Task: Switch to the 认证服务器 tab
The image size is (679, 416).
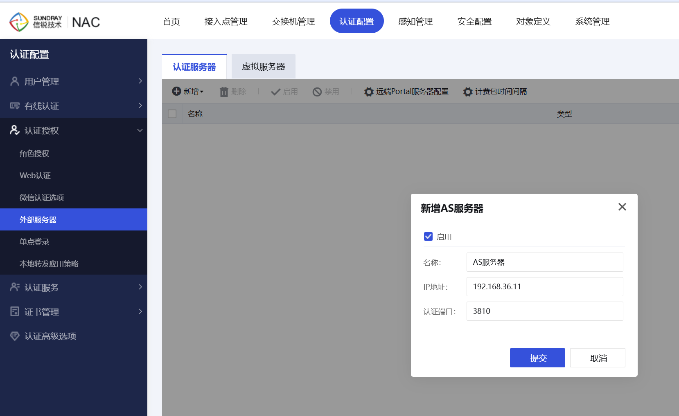Action: tap(194, 67)
